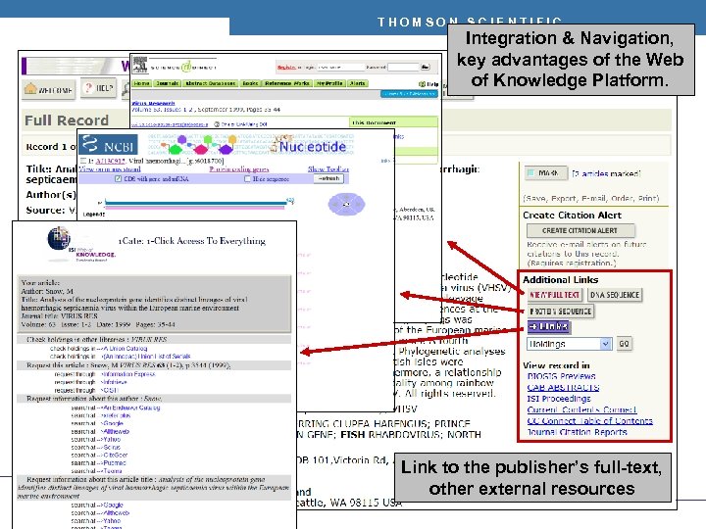
Task: Click the 'View on minus strand' link
Action: click(110, 169)
